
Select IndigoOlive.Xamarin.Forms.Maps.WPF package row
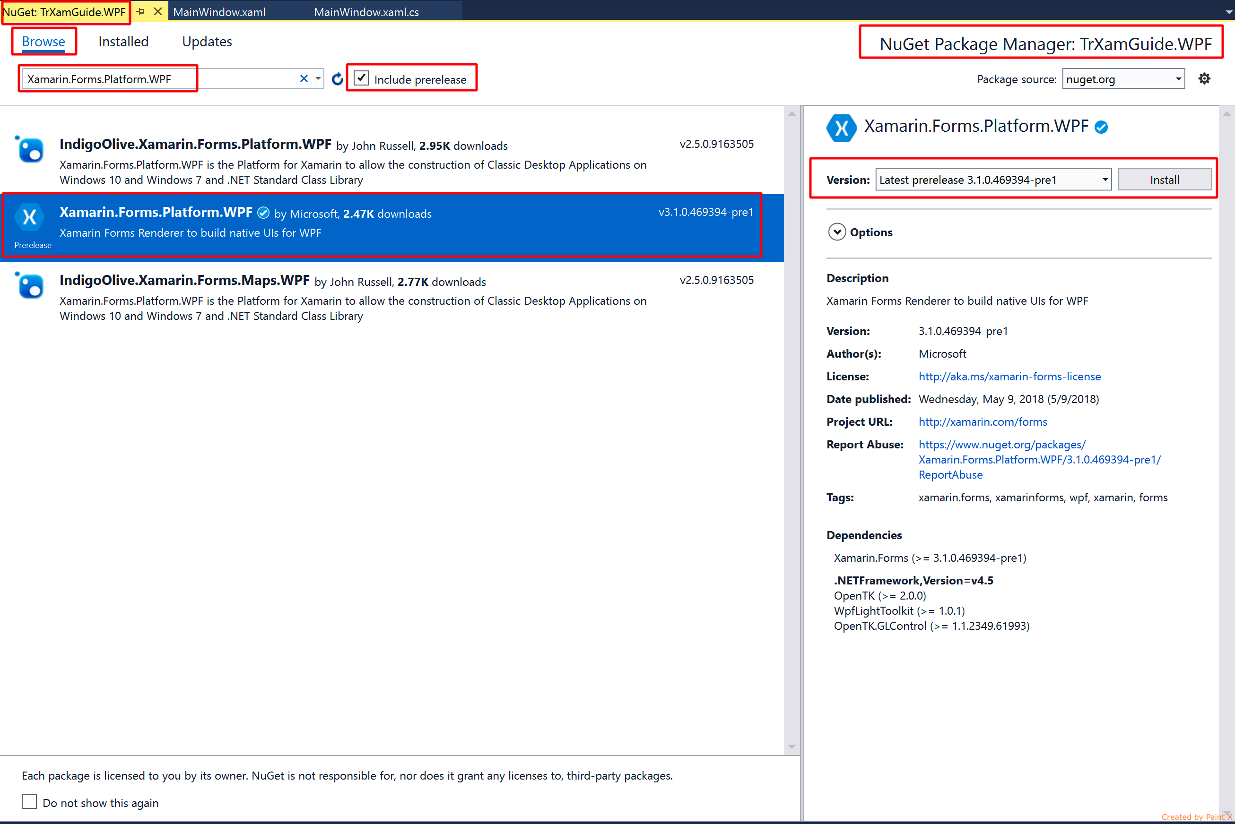tap(391, 296)
